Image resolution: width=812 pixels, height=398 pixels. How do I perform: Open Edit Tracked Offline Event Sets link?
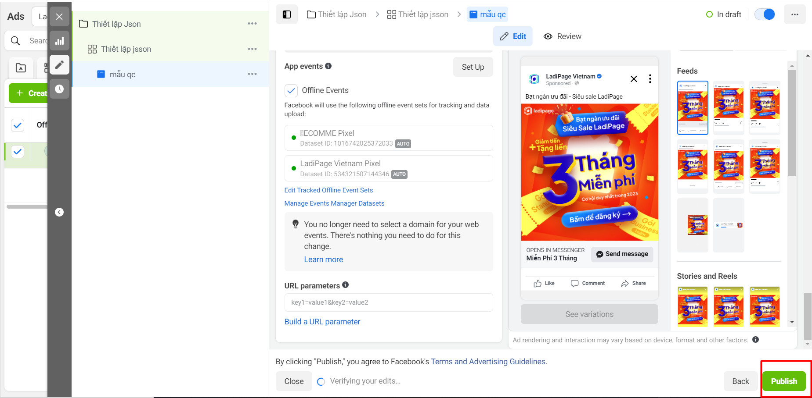[328, 190]
